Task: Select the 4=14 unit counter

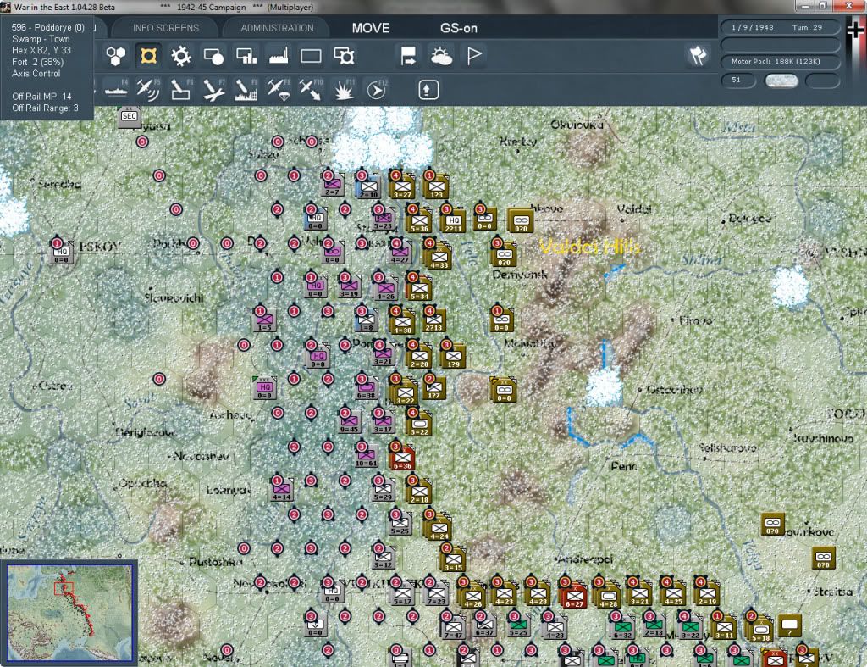Action: point(281,490)
